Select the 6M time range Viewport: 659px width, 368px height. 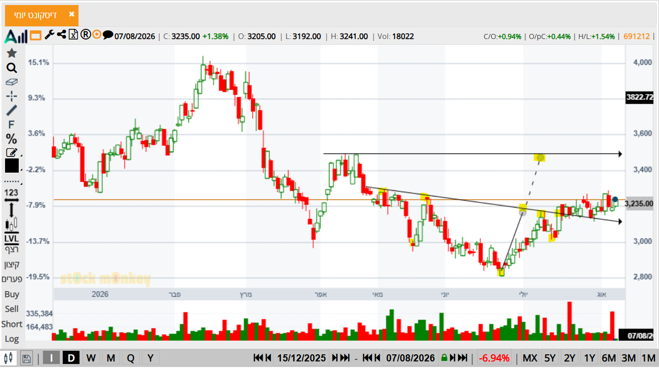[609, 358]
